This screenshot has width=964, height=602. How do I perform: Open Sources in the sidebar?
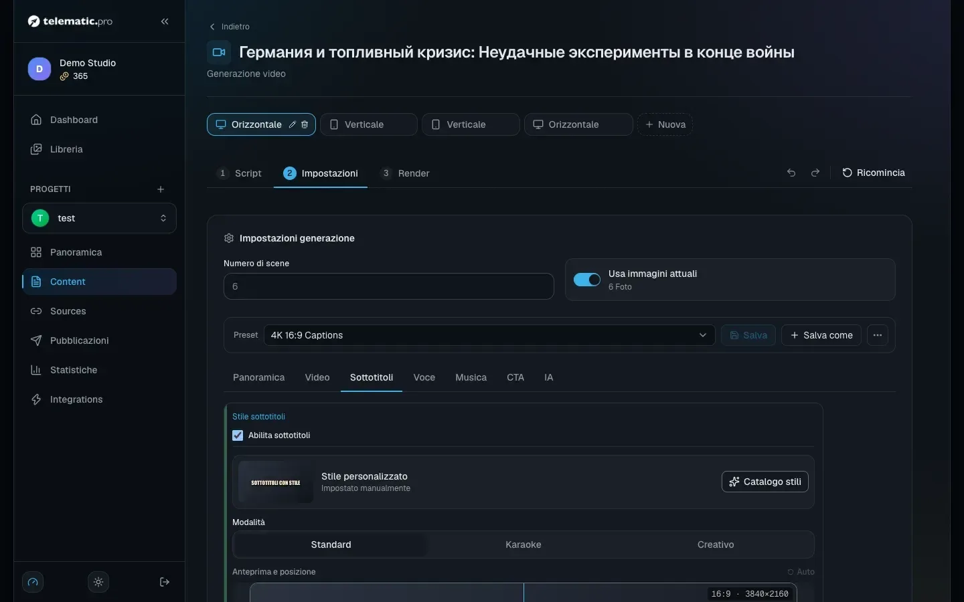(99, 311)
